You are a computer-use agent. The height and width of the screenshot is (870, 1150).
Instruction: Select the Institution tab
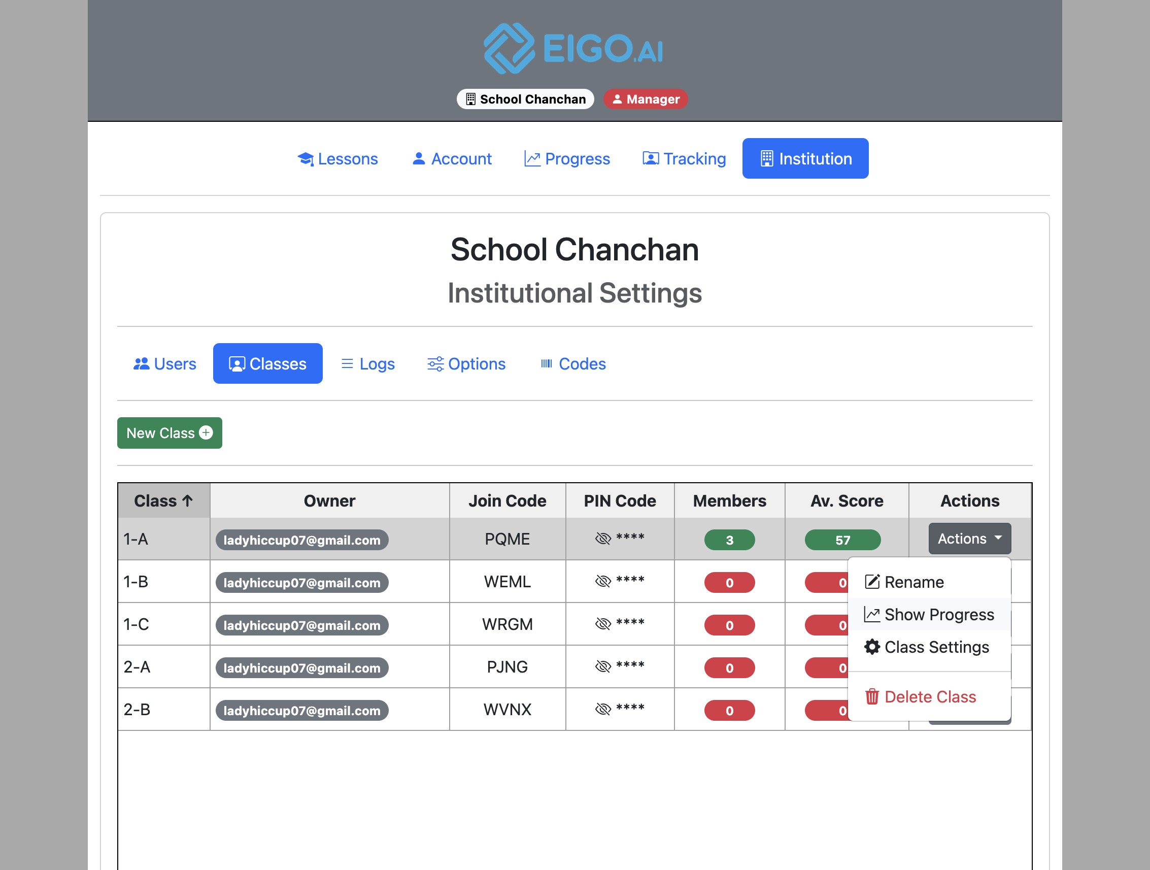pyautogui.click(x=805, y=158)
